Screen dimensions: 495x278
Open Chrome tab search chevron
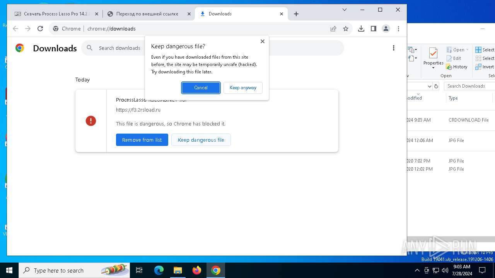[345, 10]
